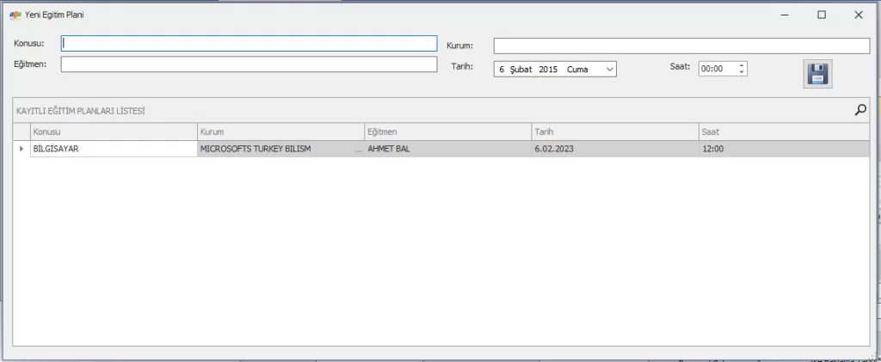
Task: Select the month Şubat in date field
Action: [x=521, y=69]
